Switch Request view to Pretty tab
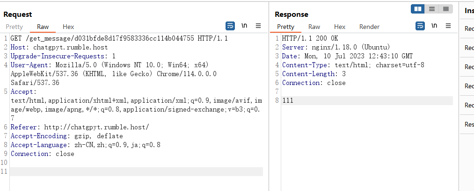This screenshot has width=474, height=191. tap(14, 27)
